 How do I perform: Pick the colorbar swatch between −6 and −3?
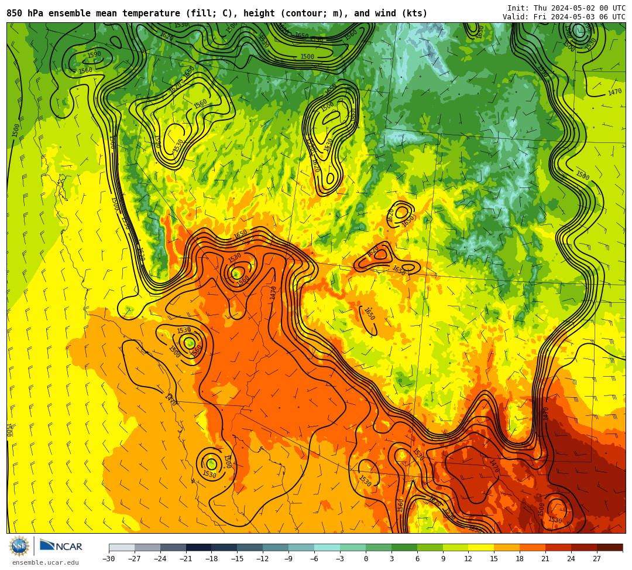(x=327, y=547)
